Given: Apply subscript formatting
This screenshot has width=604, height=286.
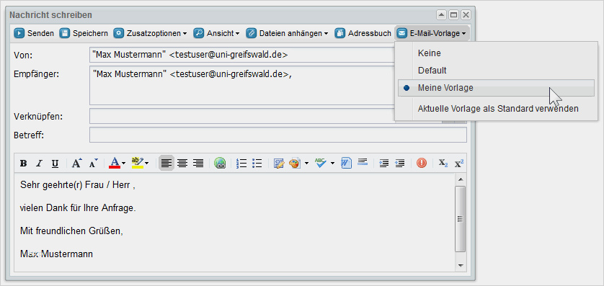Looking at the screenshot, I should [443, 164].
